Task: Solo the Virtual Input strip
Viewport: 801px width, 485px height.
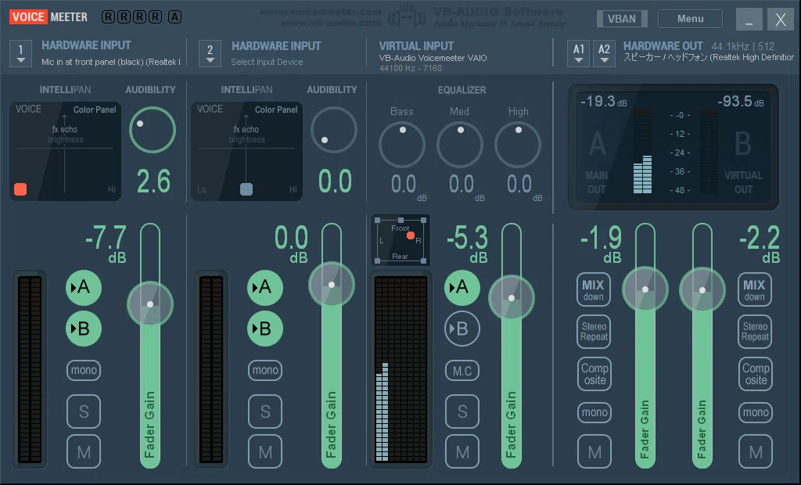Action: coord(462,411)
